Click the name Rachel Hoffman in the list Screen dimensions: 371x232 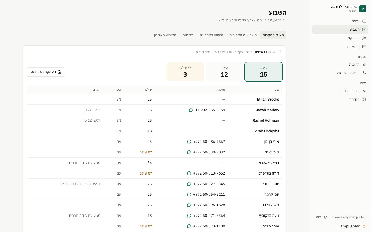tap(266, 120)
